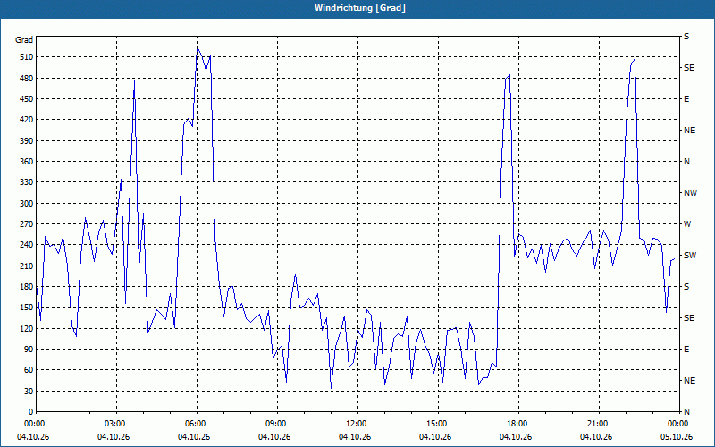Select the S compass label beside the 180 gridline
This screenshot has width=715, height=447.
point(686,287)
